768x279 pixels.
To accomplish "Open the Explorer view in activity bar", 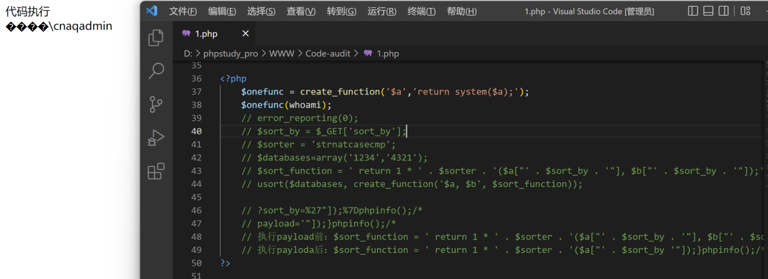I will [x=156, y=38].
